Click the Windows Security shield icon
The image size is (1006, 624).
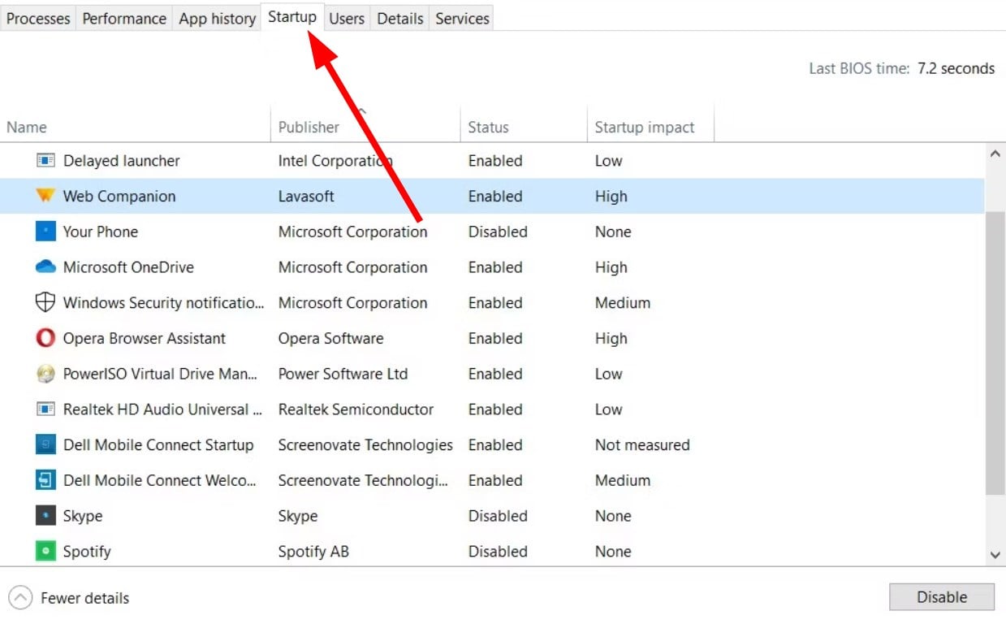(x=45, y=303)
